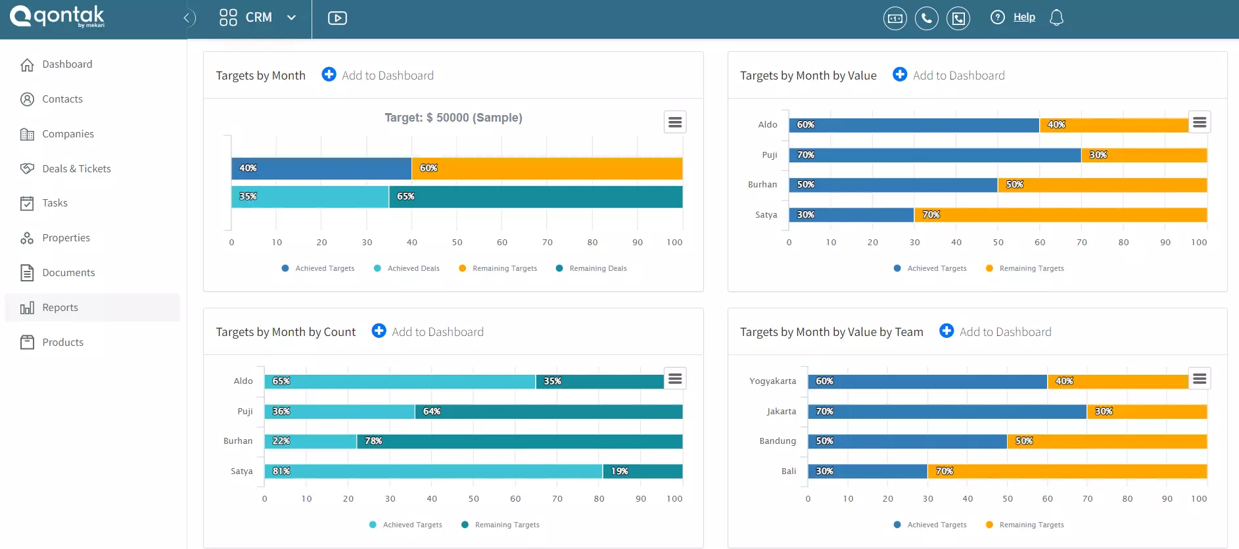Open the Help link

(1024, 17)
